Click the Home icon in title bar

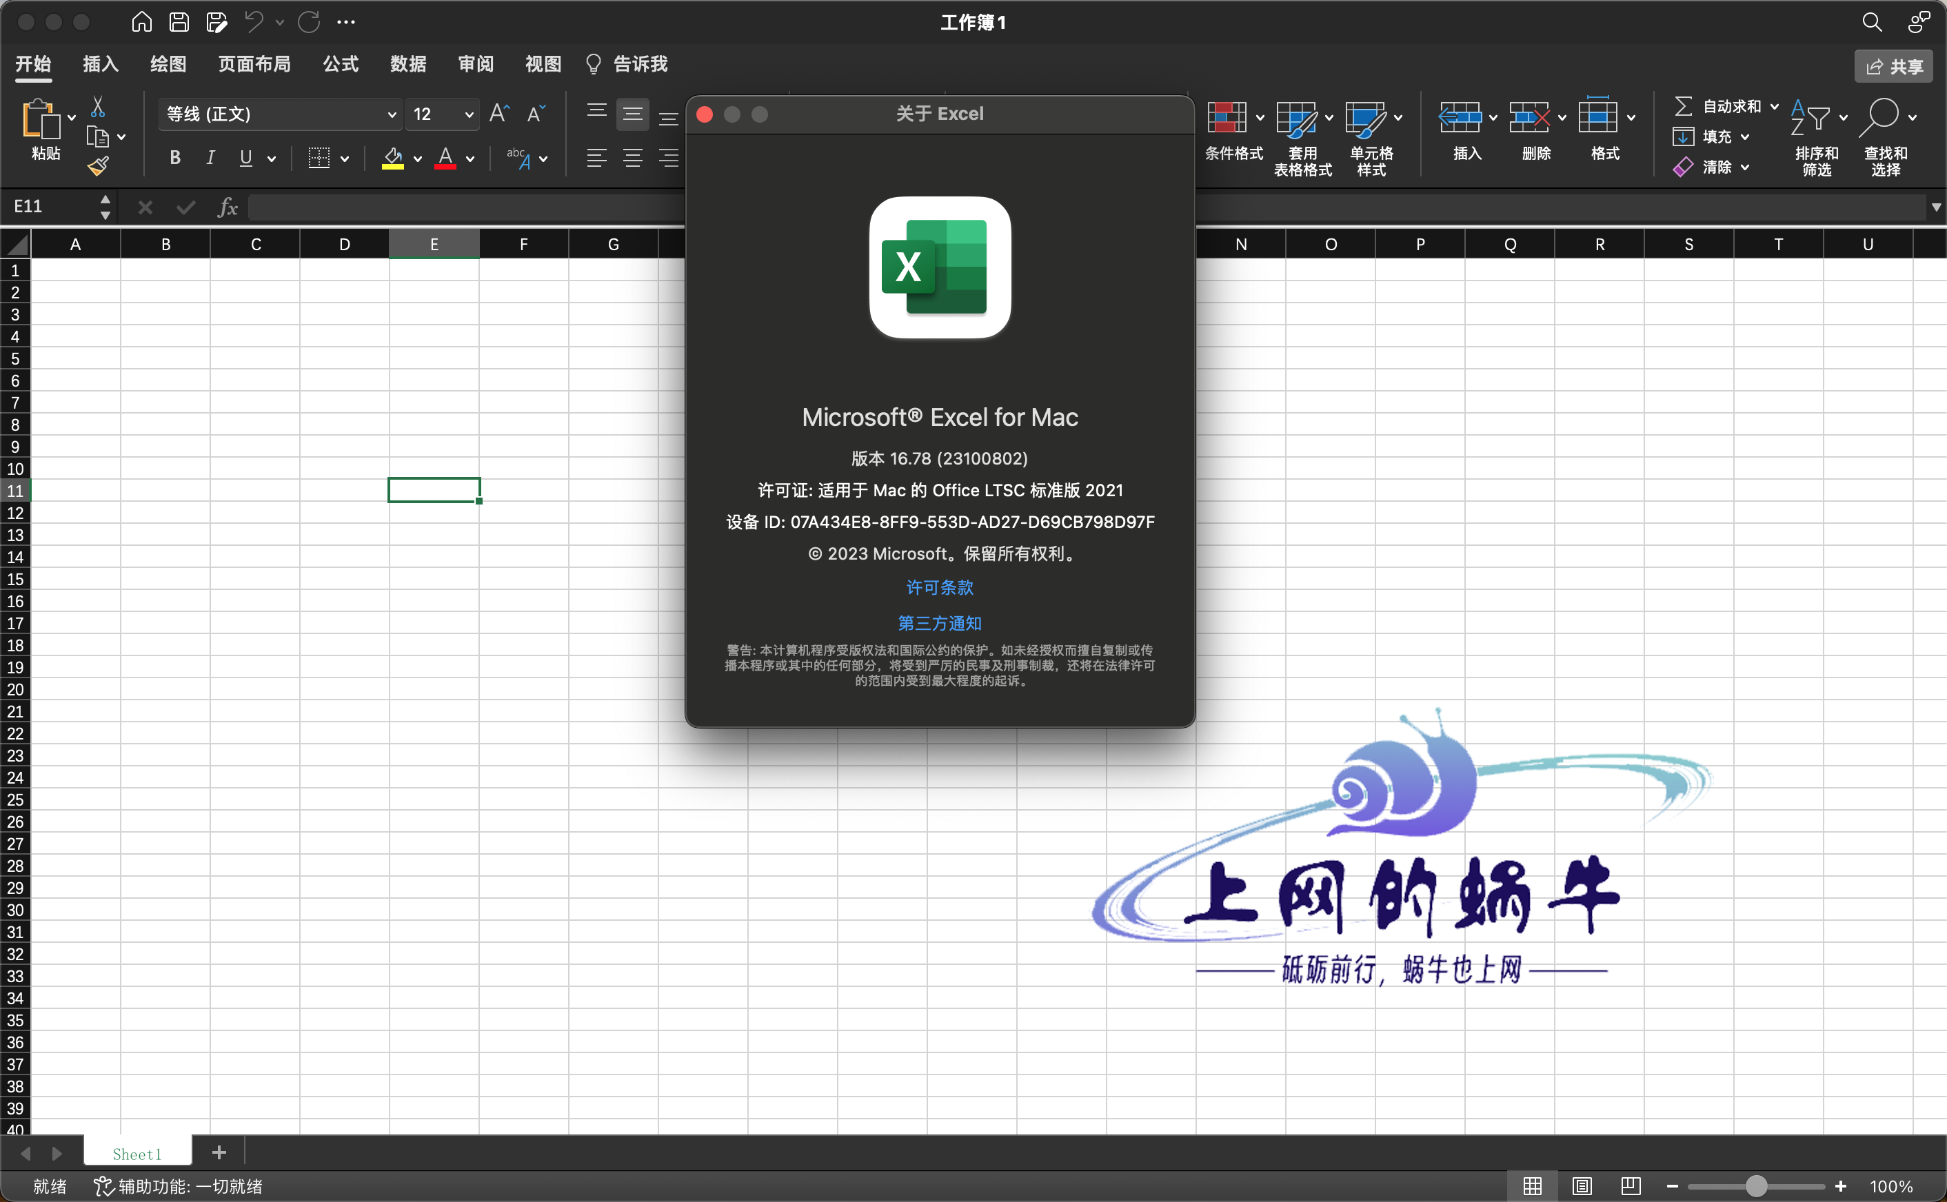point(141,22)
